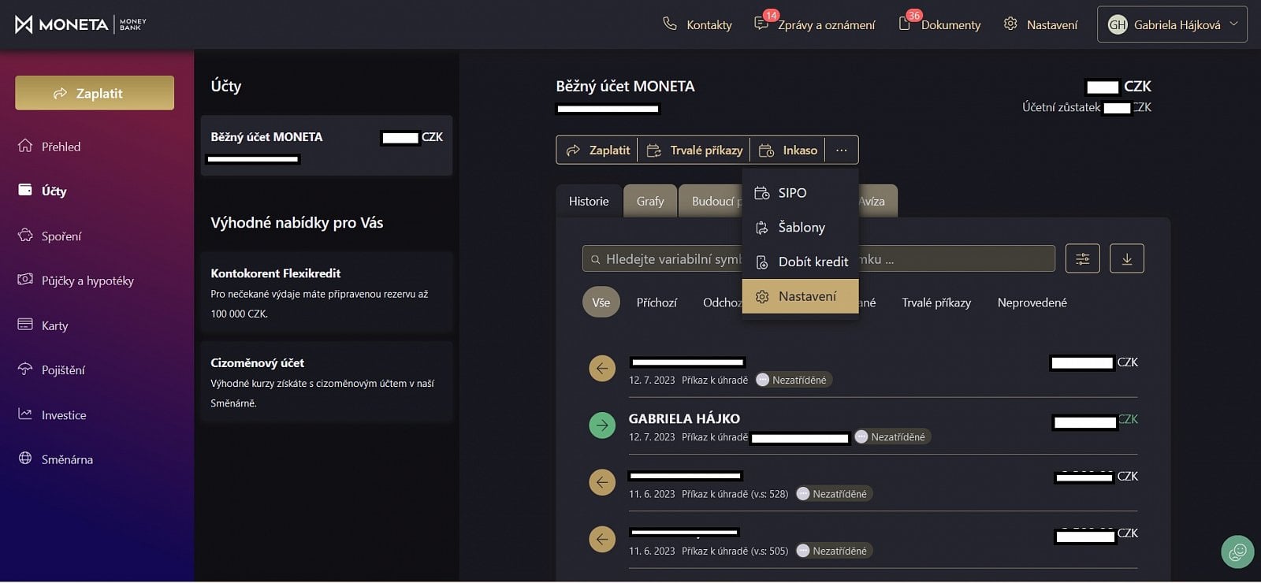
Task: Click the messages icon with 14 badge
Action: (x=761, y=24)
